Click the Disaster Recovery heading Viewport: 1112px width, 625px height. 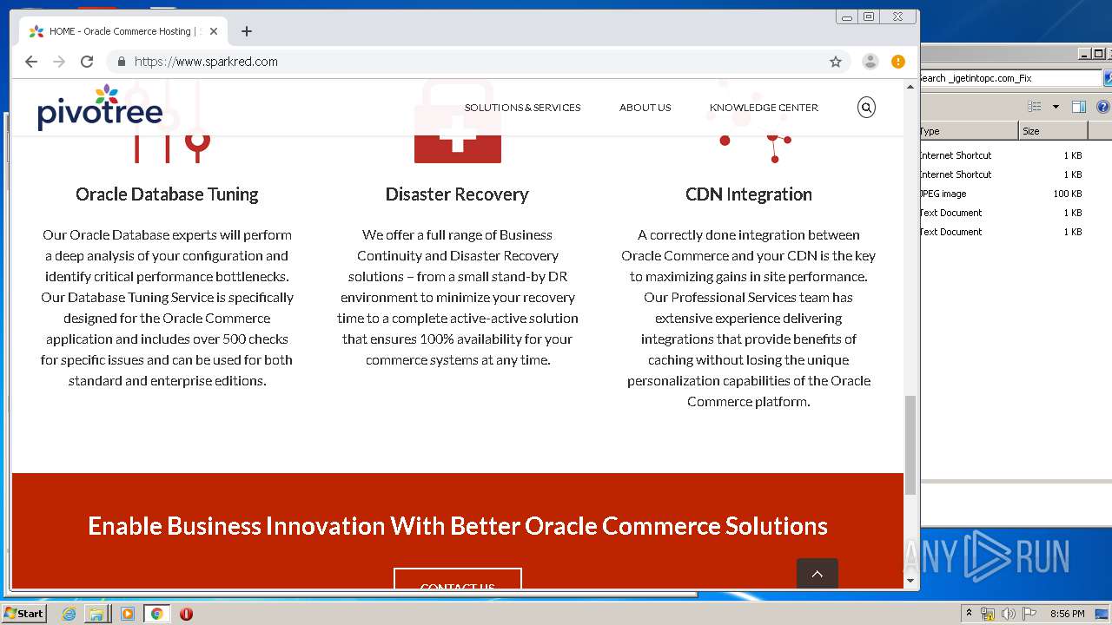[x=457, y=194]
